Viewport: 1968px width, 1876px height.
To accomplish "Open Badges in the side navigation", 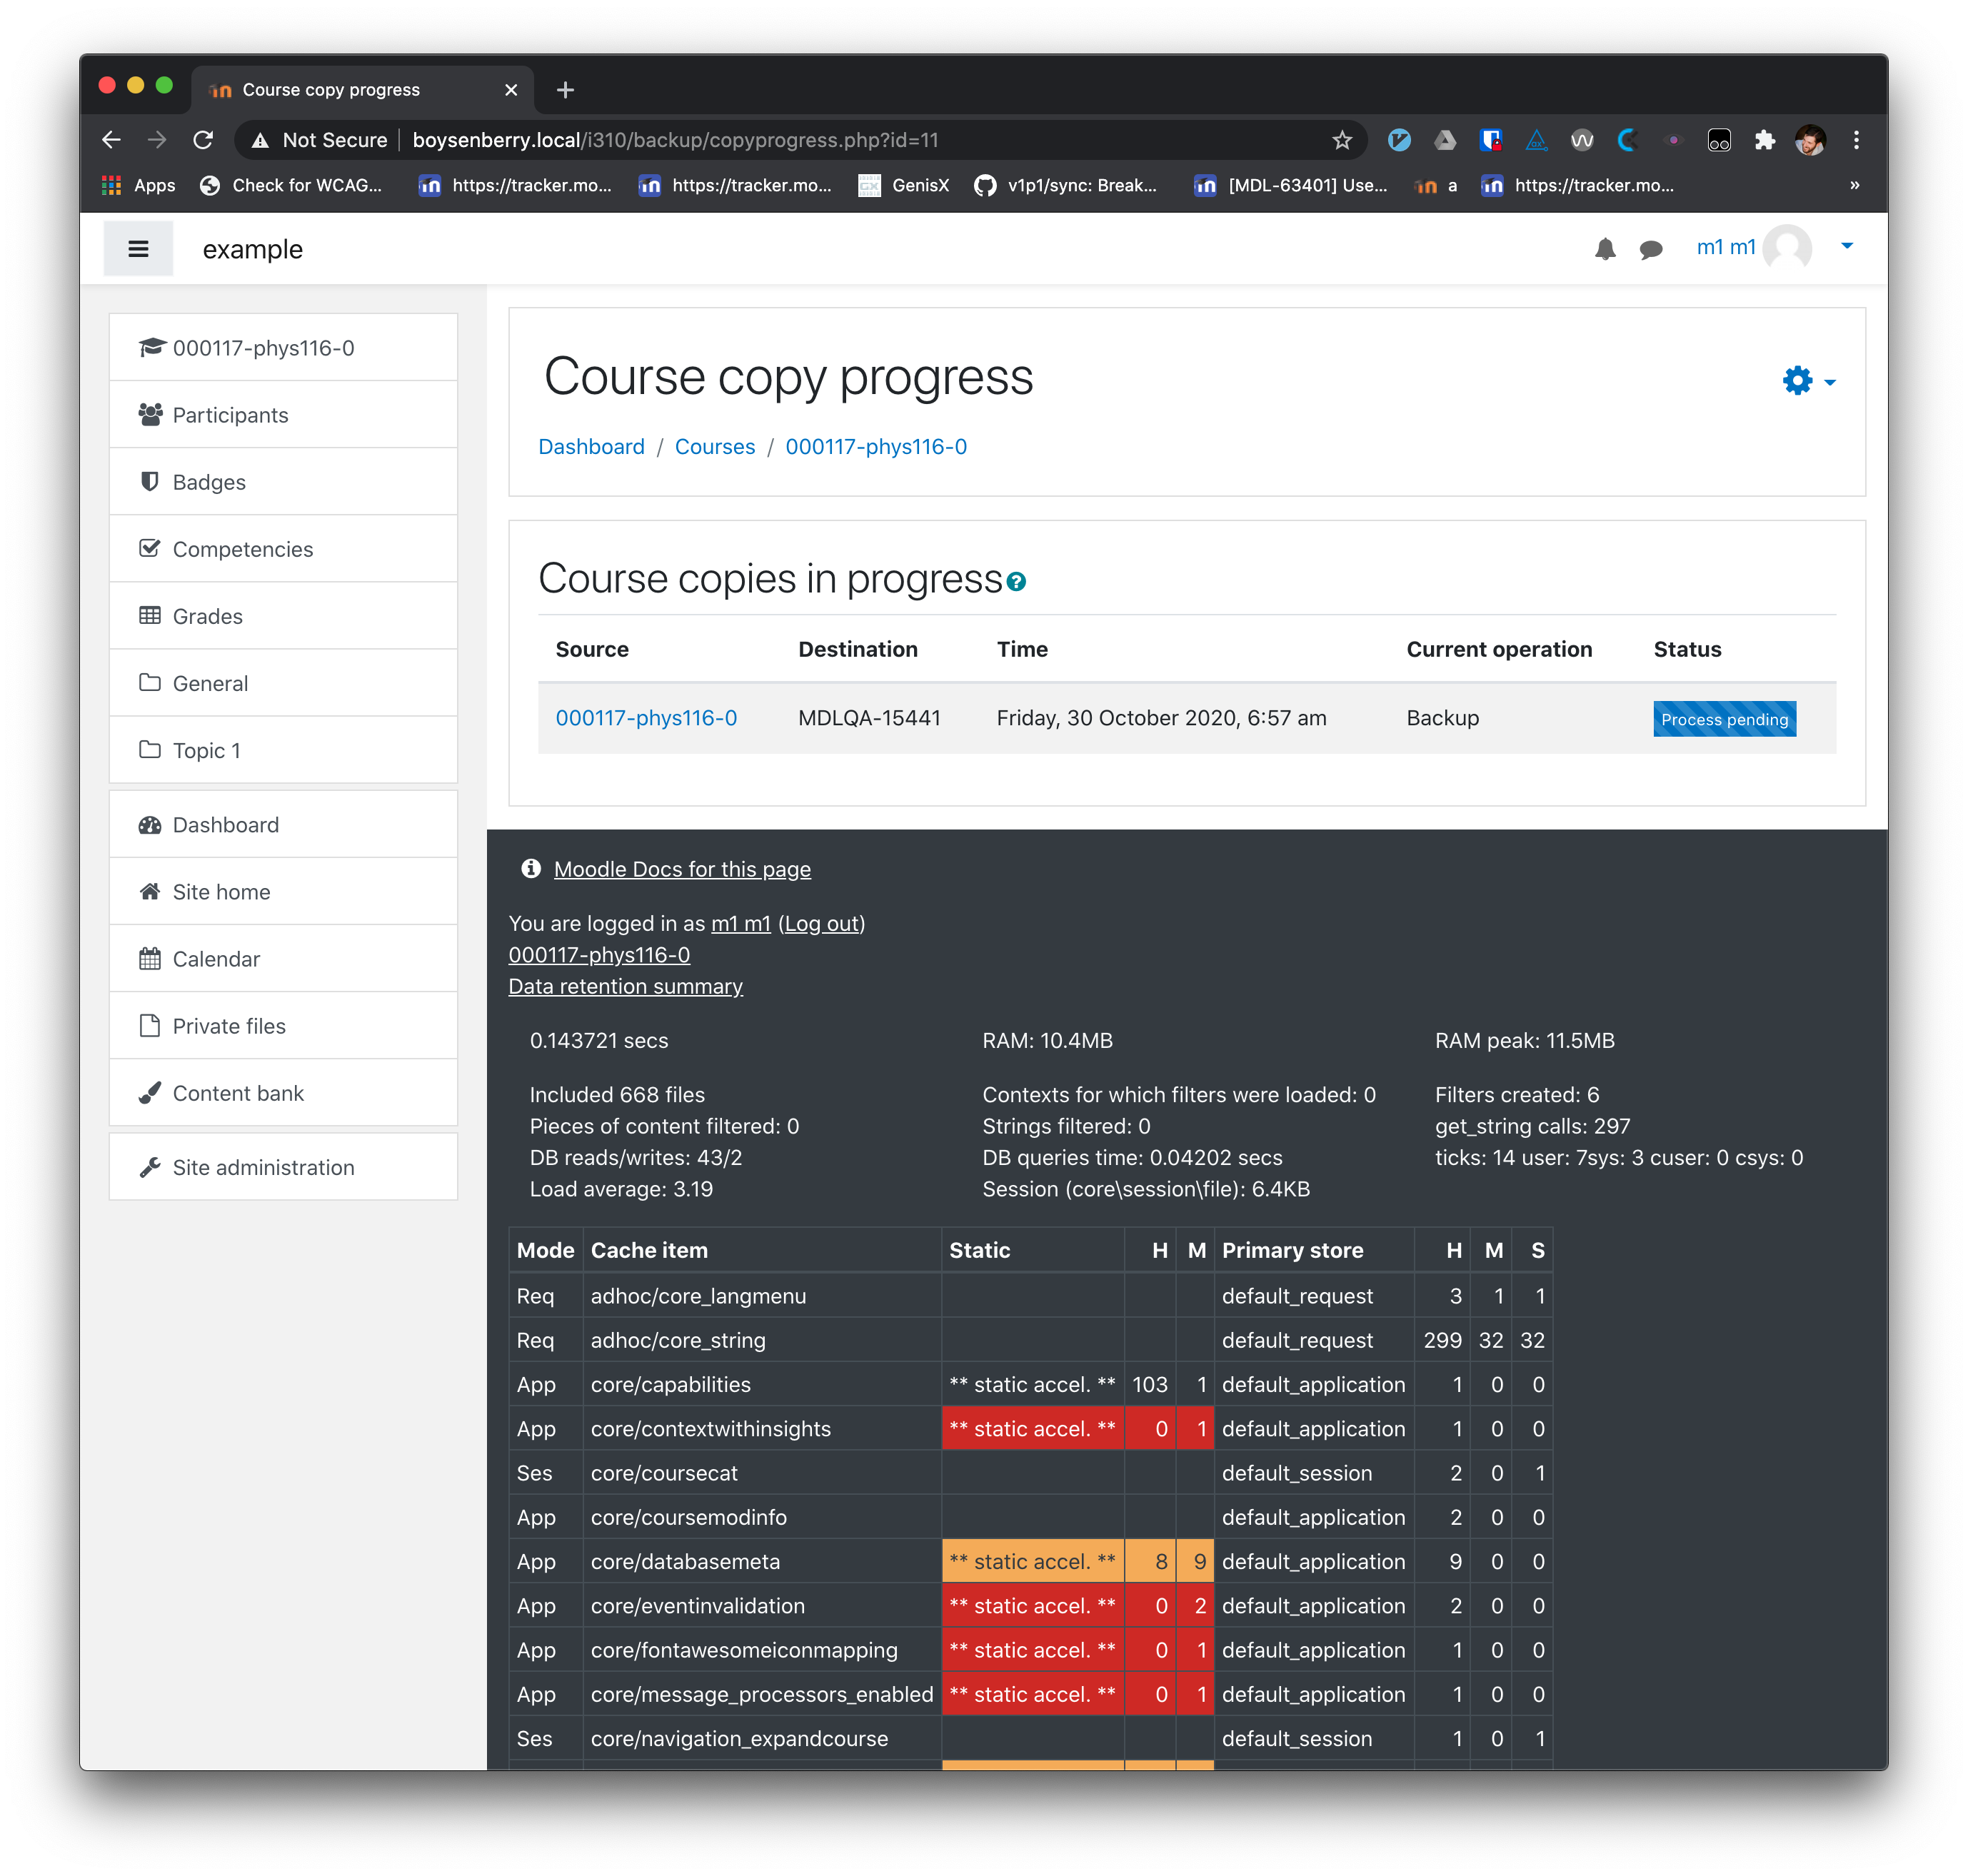I will [x=283, y=482].
